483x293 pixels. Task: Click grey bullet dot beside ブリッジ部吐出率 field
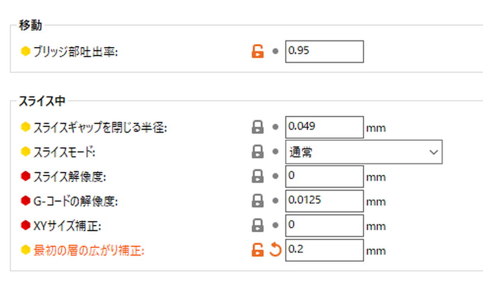click(275, 51)
